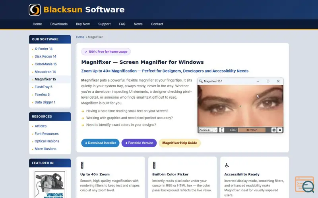Screen dimensions: 318x198
Task: Open Texefex 5 in sidebar
Action: (42, 95)
